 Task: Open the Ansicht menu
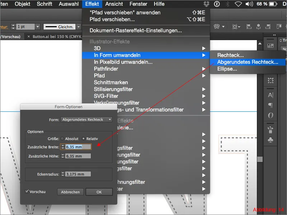click(114, 4)
